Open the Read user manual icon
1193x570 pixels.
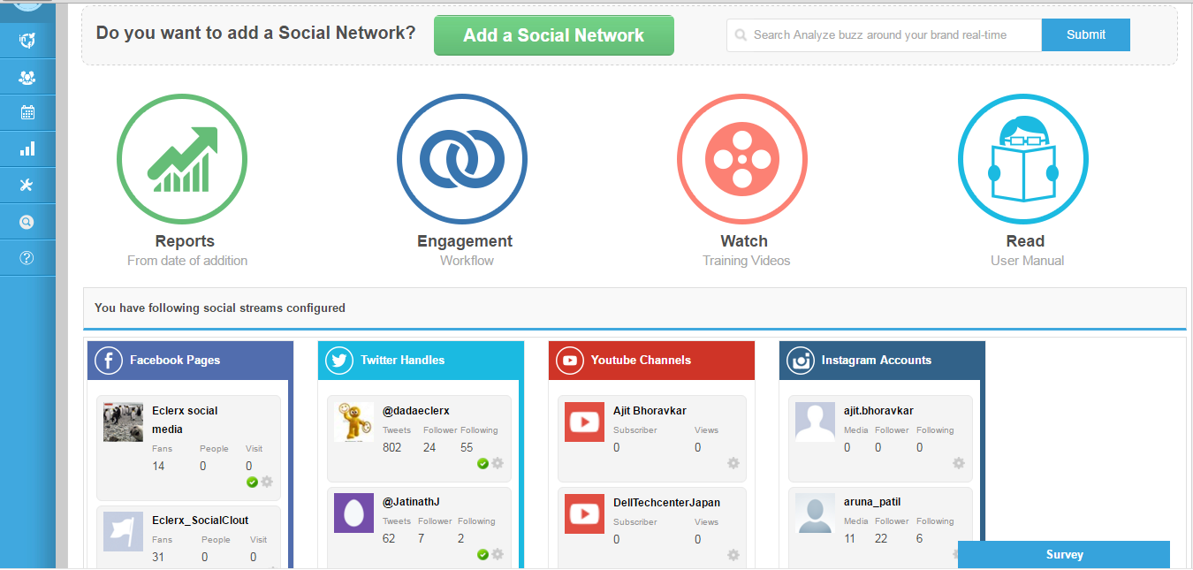[1022, 160]
